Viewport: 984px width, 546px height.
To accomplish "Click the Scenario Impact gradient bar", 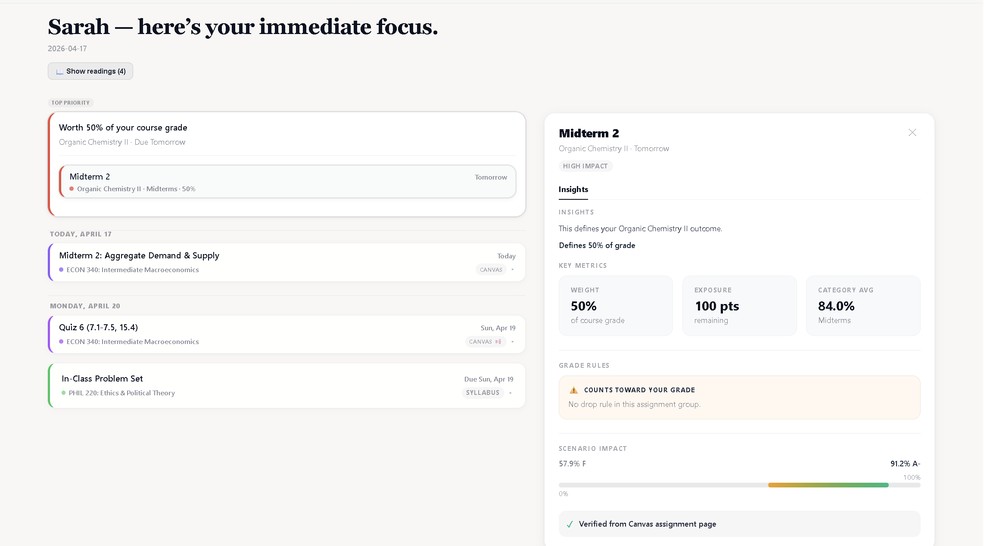I will click(x=828, y=485).
